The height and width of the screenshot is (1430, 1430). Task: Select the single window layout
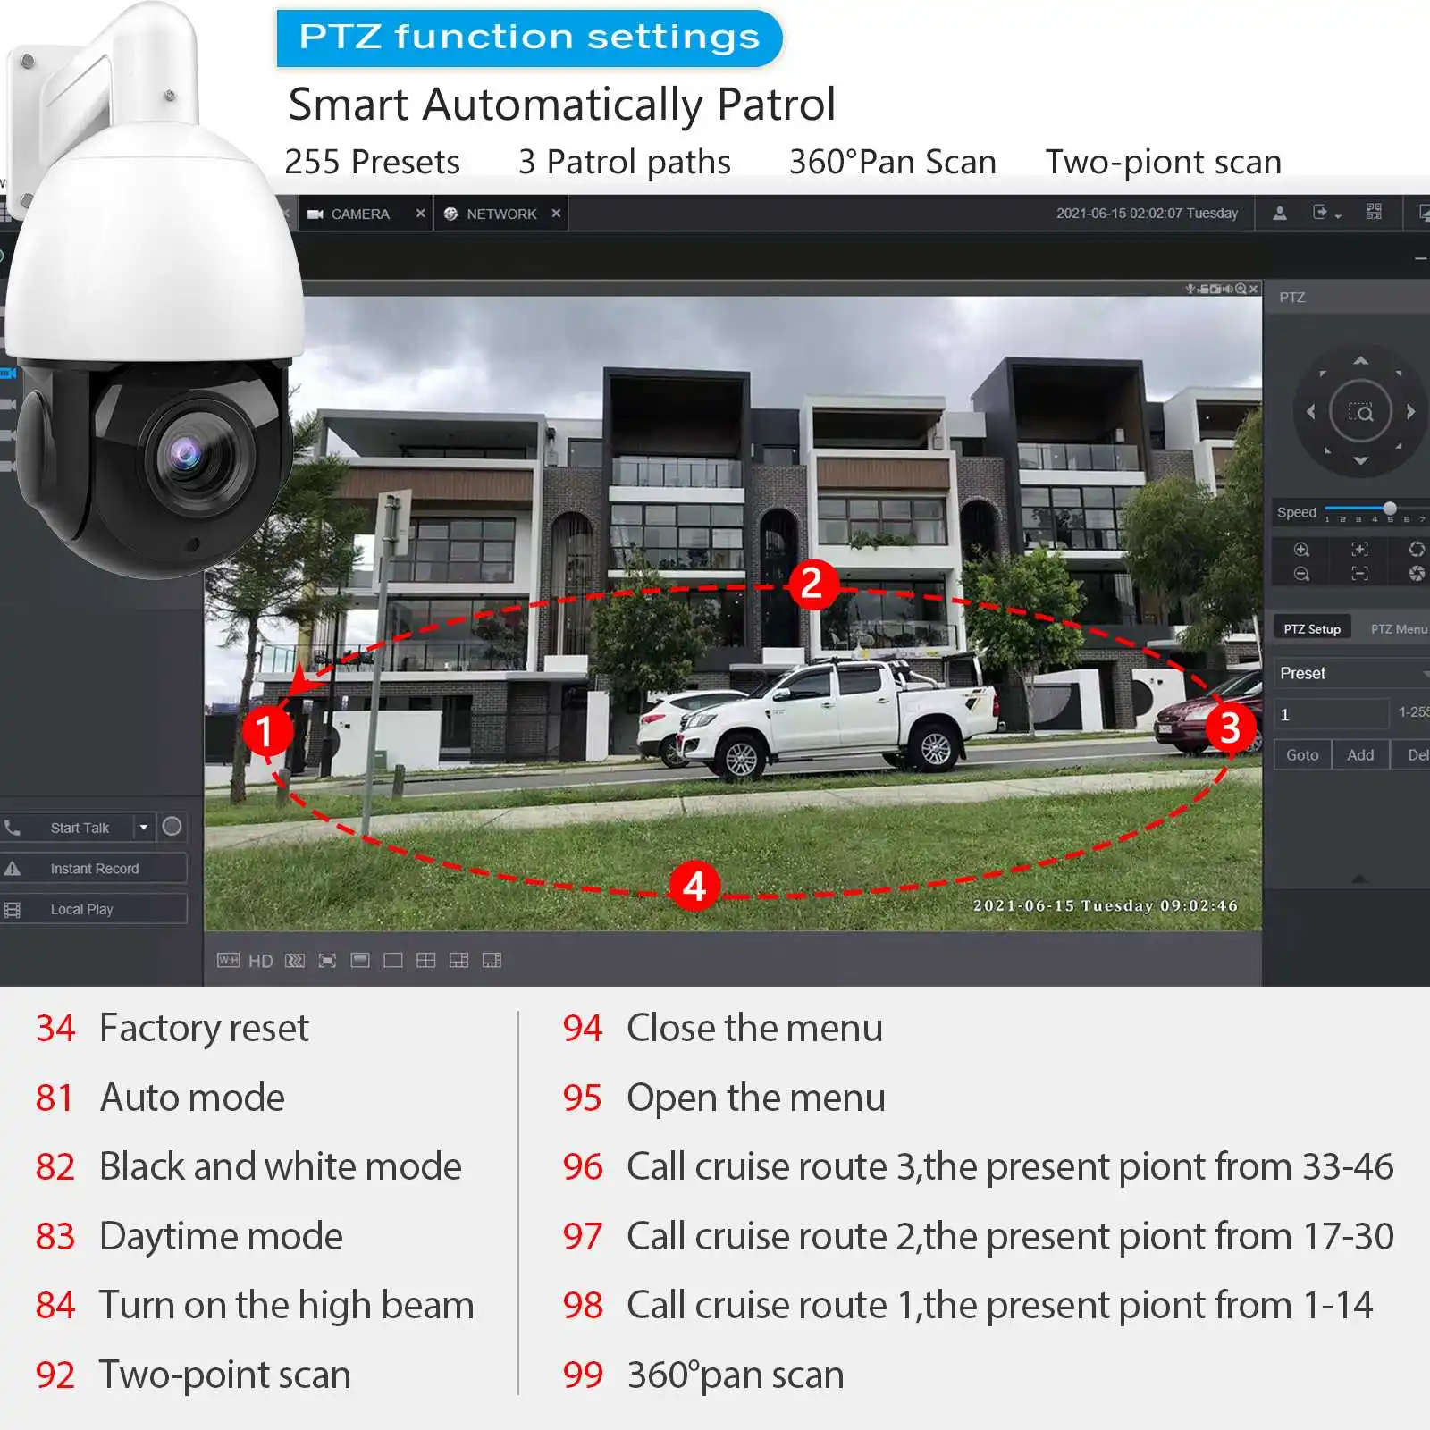click(393, 961)
